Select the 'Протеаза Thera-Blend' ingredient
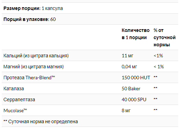Image resolution: width=181 pixels, height=129 pixels. click(x=29, y=78)
